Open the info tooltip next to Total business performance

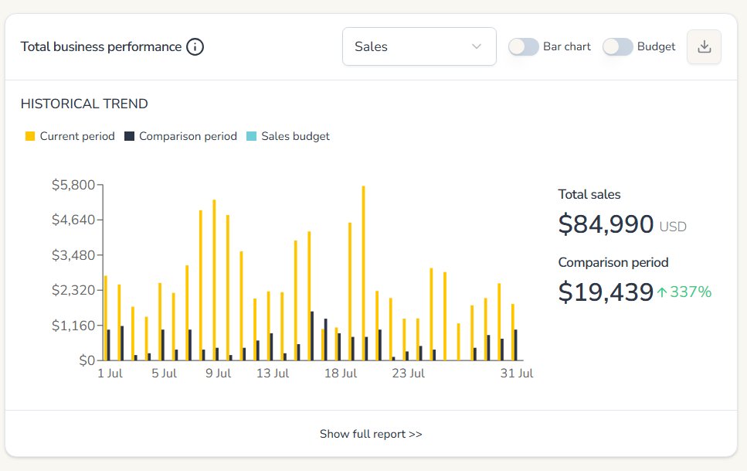pos(195,46)
